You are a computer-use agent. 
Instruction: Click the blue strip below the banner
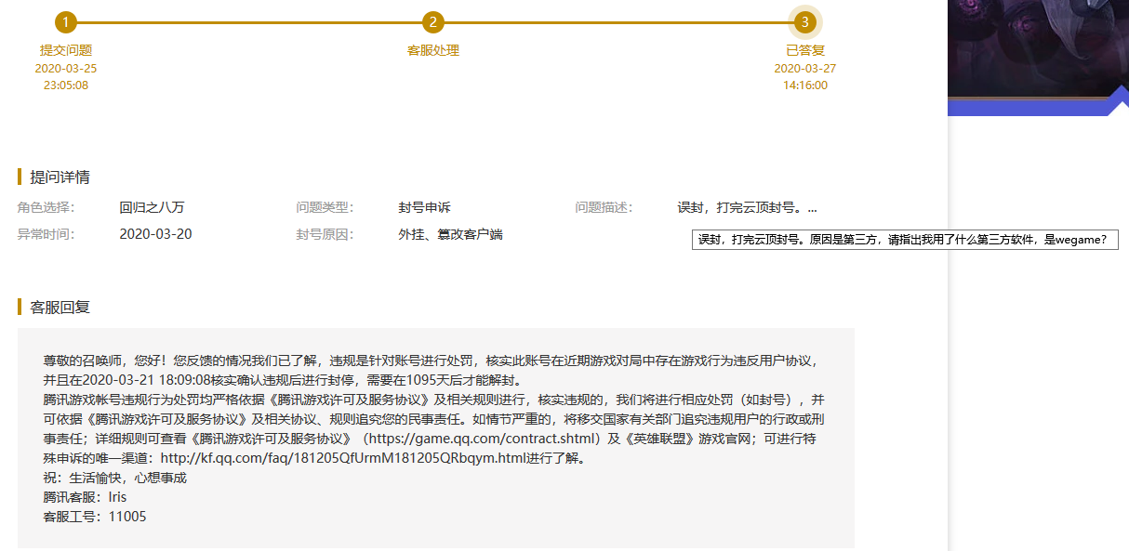[1023, 108]
